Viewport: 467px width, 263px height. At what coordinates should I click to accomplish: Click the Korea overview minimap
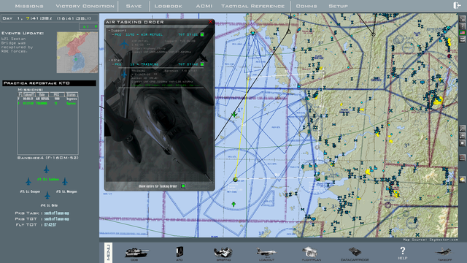77,53
